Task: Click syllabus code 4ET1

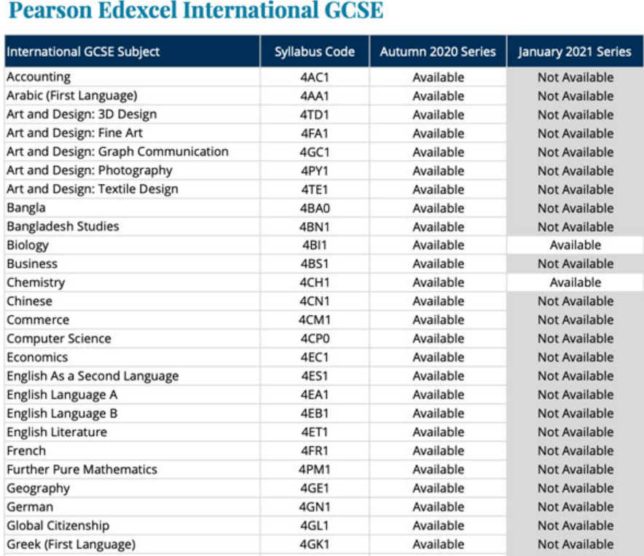Action: [x=315, y=432]
